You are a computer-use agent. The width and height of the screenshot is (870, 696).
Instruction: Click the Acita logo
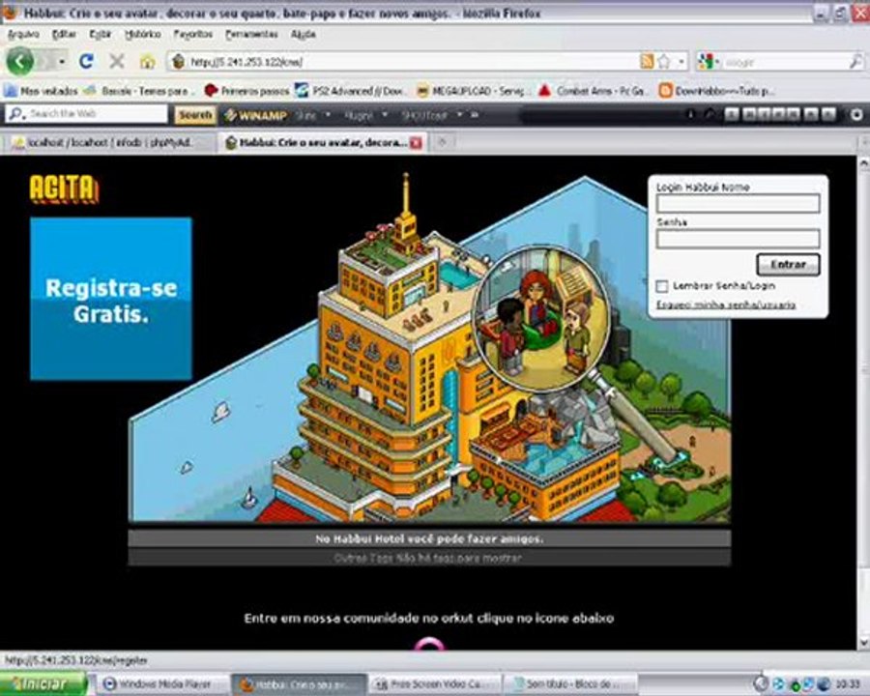tap(64, 188)
